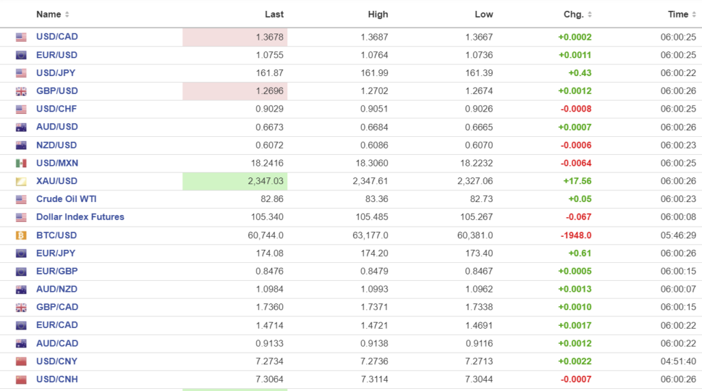Image resolution: width=702 pixels, height=391 pixels.
Task: Click the Bitcoin icon beside BTC/USD
Action: coord(21,236)
